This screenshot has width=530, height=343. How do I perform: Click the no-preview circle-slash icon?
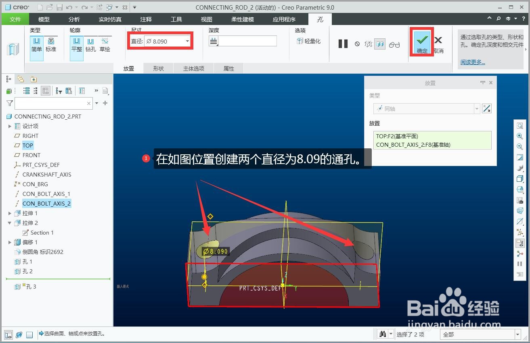357,44
